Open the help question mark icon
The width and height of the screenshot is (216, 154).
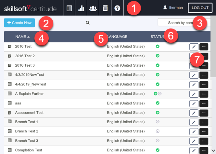pyautogui.click(x=117, y=8)
